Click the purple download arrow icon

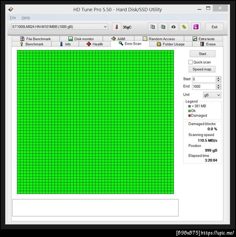tap(196, 27)
